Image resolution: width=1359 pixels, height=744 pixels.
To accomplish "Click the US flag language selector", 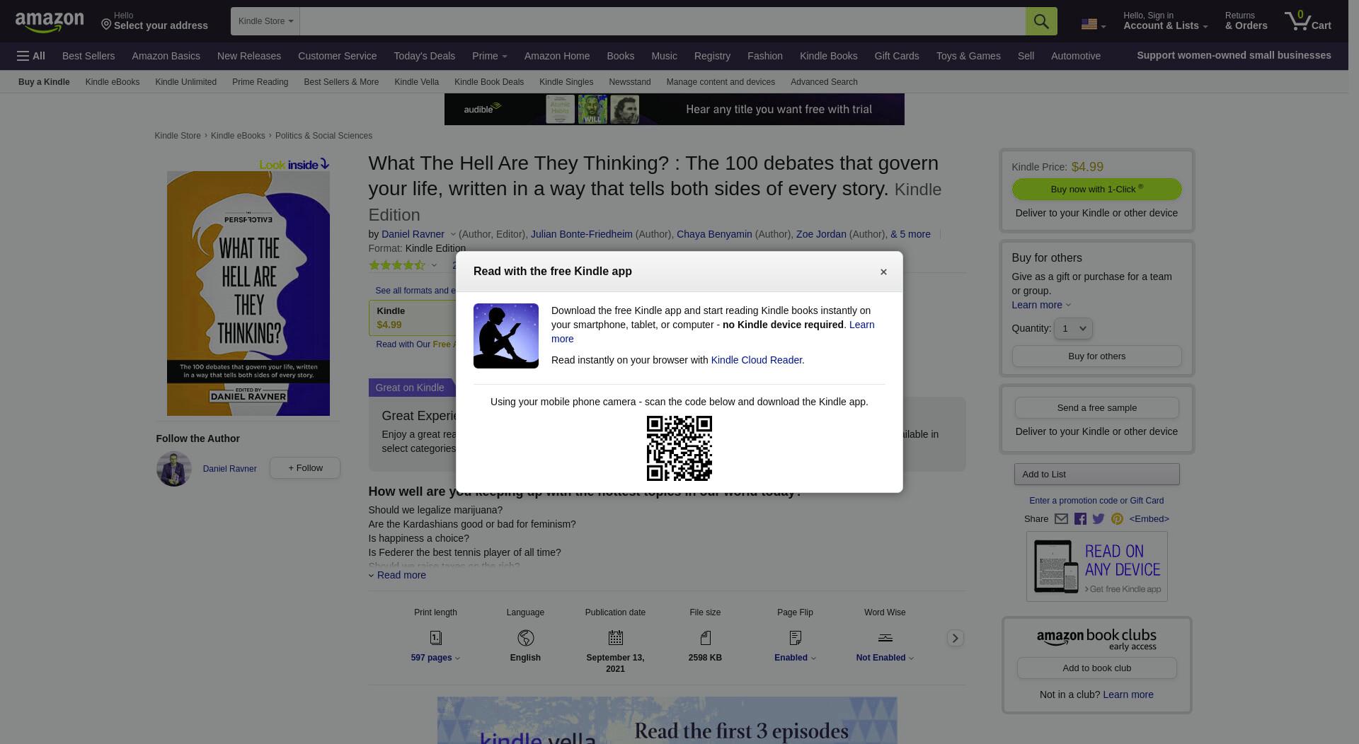I will (x=1093, y=25).
